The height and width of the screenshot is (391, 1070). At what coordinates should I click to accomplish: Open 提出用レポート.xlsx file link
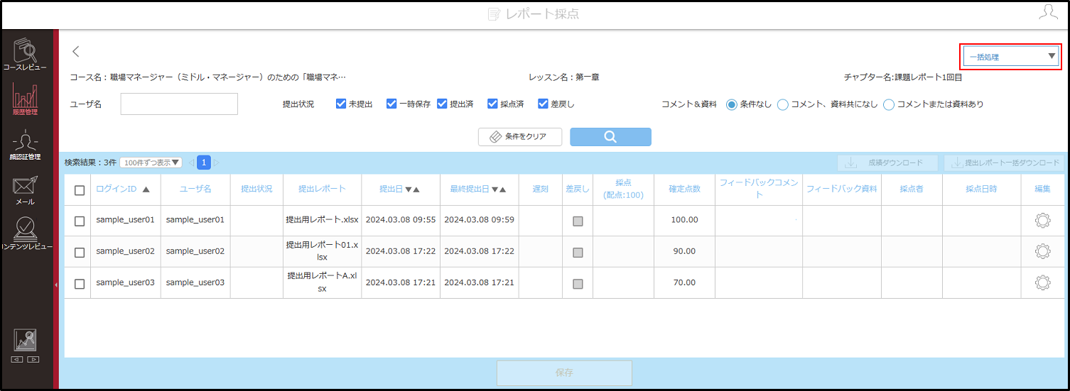tap(322, 220)
